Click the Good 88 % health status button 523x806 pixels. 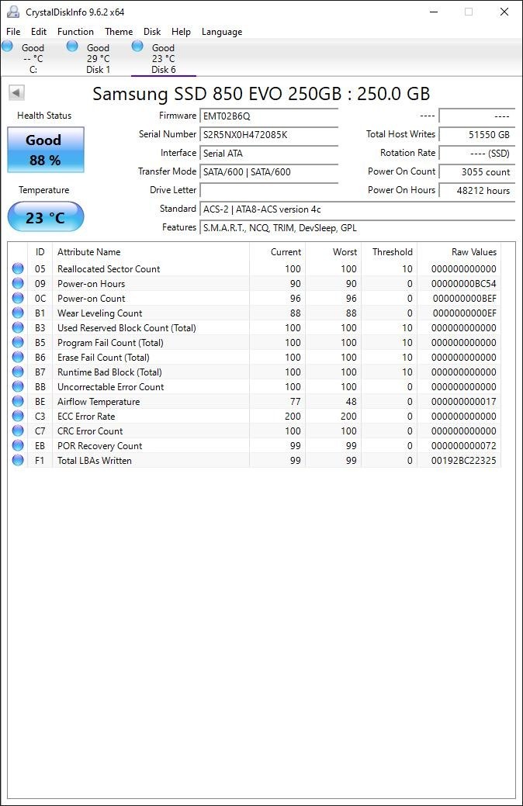tap(45, 150)
